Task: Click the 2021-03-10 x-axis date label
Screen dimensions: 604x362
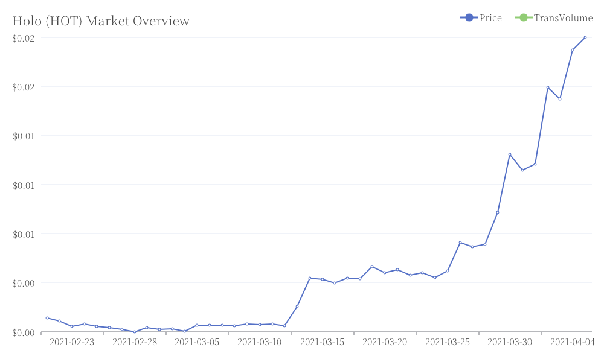Action: point(259,342)
